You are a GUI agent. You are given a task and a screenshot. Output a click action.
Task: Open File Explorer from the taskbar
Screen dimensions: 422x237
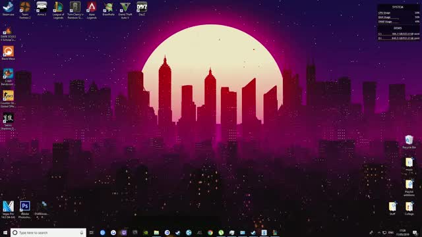[x=156, y=232]
